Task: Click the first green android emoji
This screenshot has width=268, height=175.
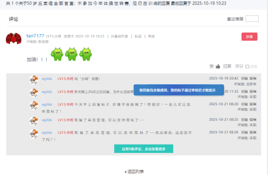Action: click(57, 54)
